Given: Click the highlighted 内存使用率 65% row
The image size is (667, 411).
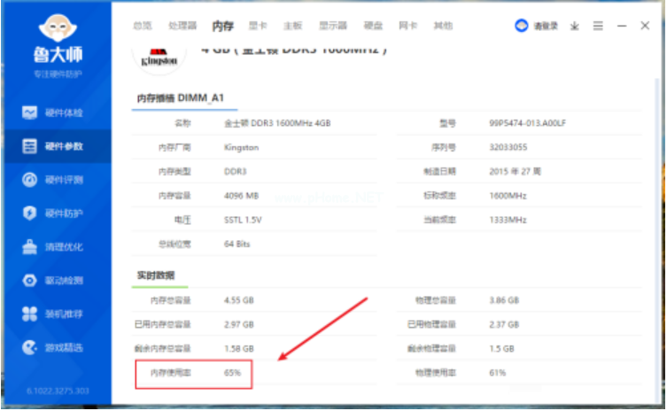Looking at the screenshot, I should [194, 374].
